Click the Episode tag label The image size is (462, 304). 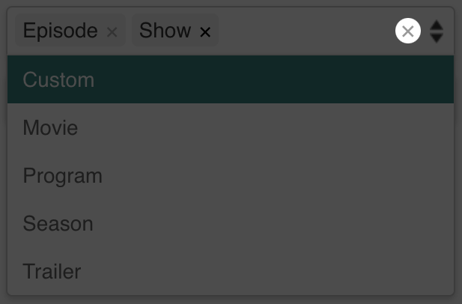[x=61, y=31]
